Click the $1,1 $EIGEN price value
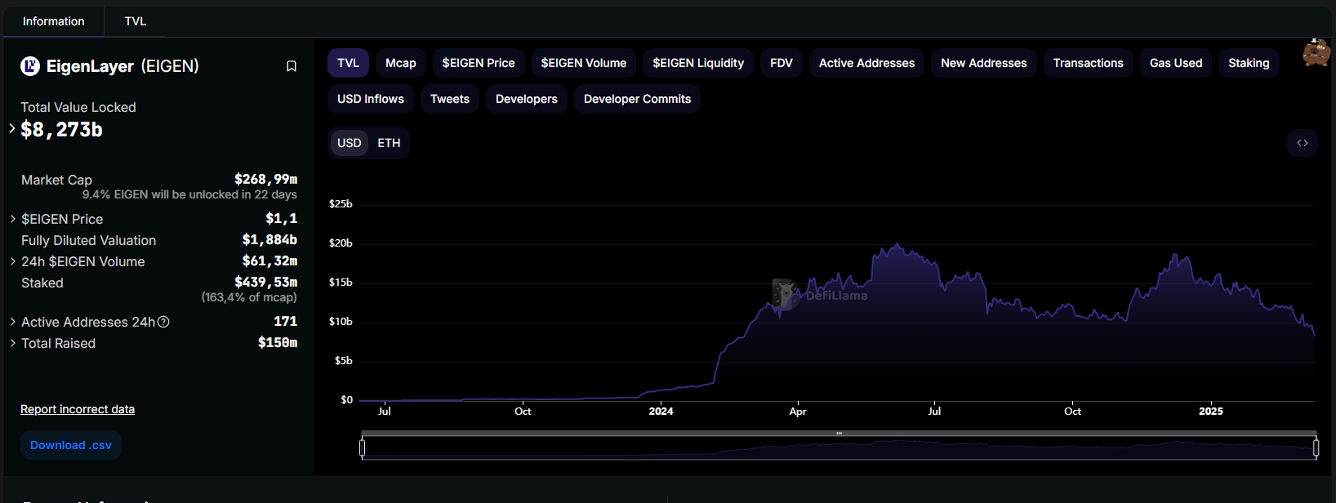 [282, 219]
